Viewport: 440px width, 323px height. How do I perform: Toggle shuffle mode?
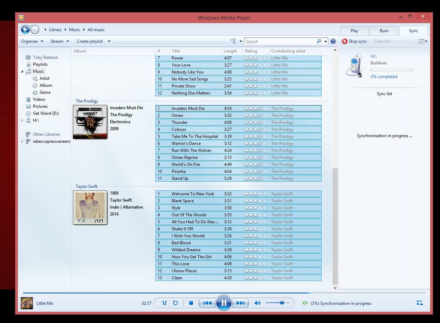pos(164,303)
